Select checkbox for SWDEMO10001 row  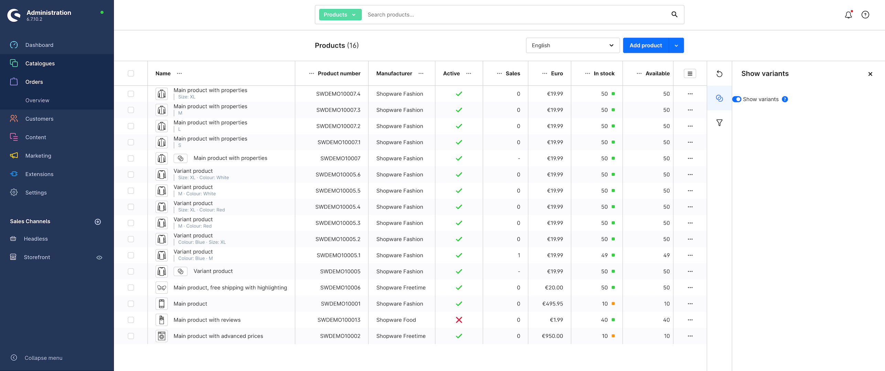[x=131, y=304]
